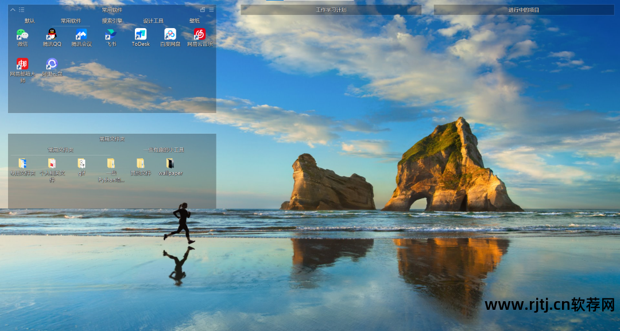Launch the Feishu (飞书) shortcut
The image size is (620, 331).
pyautogui.click(x=111, y=35)
